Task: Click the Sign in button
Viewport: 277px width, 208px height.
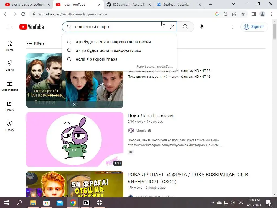Action: (x=254, y=27)
